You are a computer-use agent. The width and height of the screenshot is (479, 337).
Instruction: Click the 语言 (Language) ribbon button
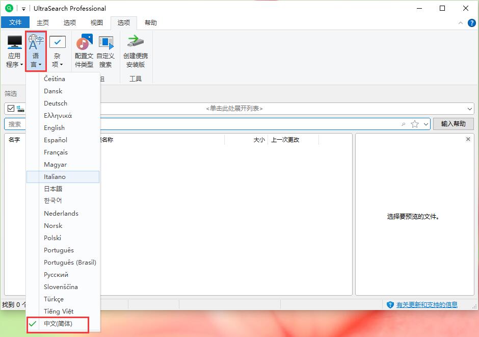[36, 51]
